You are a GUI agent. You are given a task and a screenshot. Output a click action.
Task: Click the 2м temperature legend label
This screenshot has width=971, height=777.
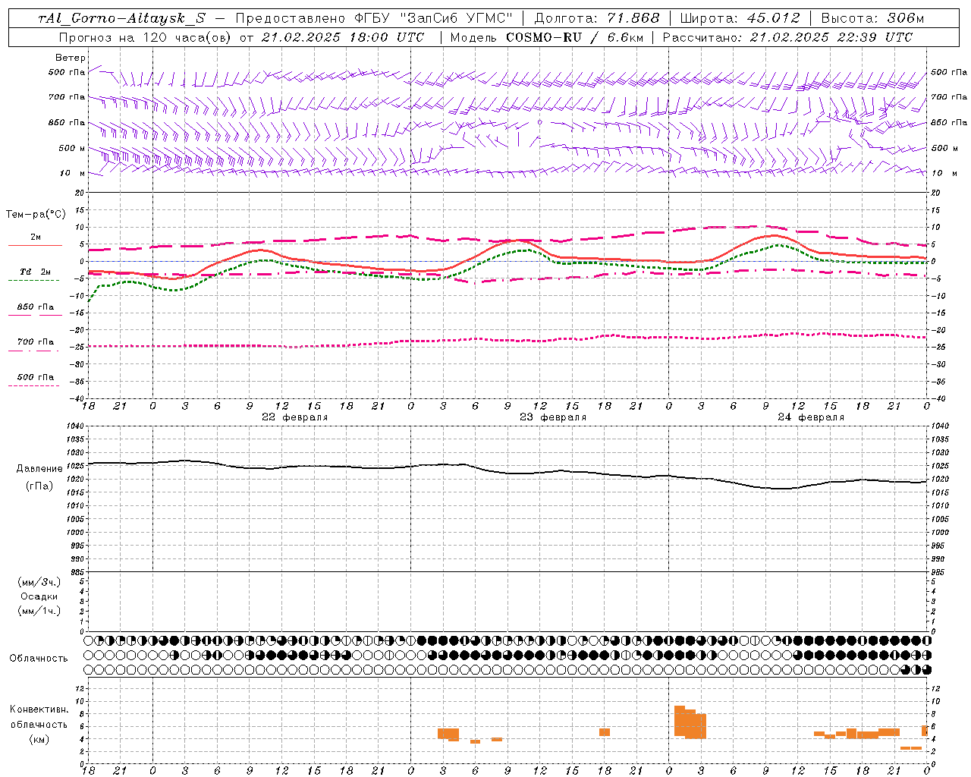tap(36, 237)
